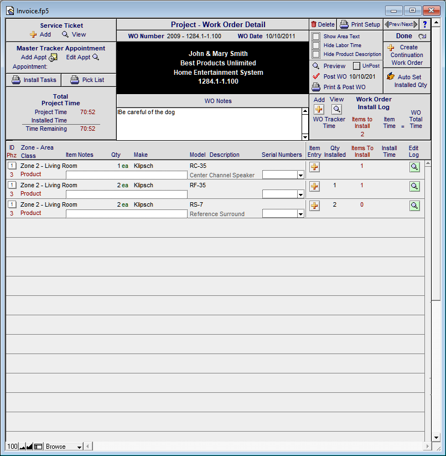Open Print Setup
The height and width of the screenshot is (456, 446).
coord(360,24)
